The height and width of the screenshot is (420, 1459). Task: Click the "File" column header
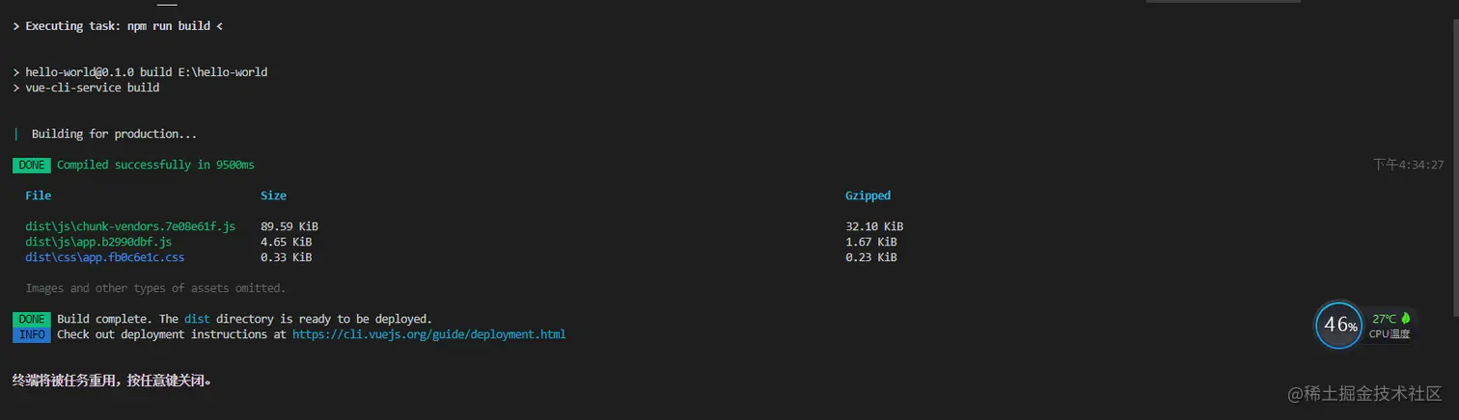39,196
